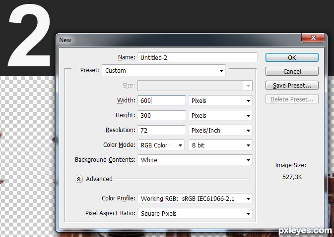Click the Cancel button

pyautogui.click(x=292, y=71)
